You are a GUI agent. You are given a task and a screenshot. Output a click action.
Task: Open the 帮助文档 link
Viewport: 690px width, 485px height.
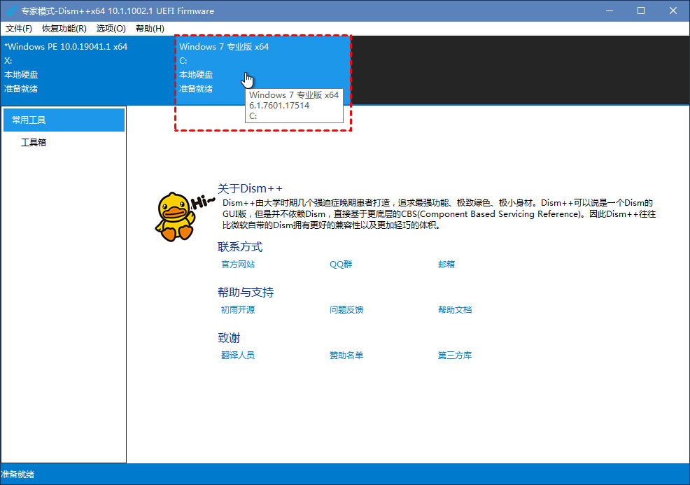(455, 310)
